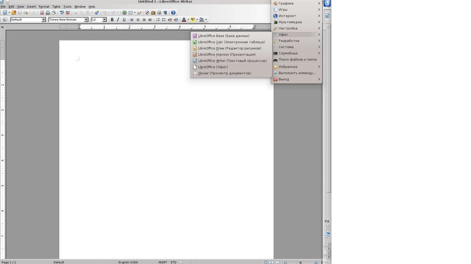Viewport: 471px width, 264px height.
Task: Open Поиск файлов и папок
Action: [297, 59]
